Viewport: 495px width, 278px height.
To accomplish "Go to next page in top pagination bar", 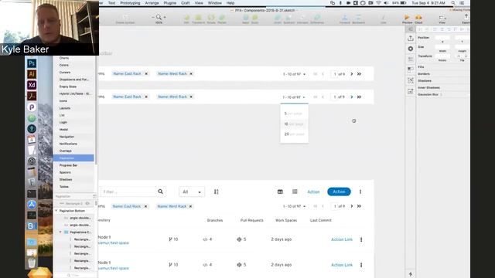I will tap(352, 74).
